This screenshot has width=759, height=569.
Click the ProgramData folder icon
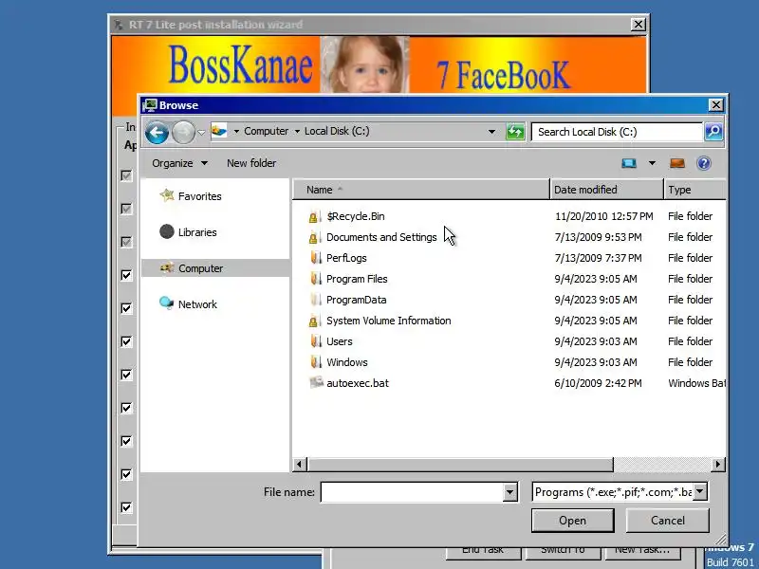(316, 300)
